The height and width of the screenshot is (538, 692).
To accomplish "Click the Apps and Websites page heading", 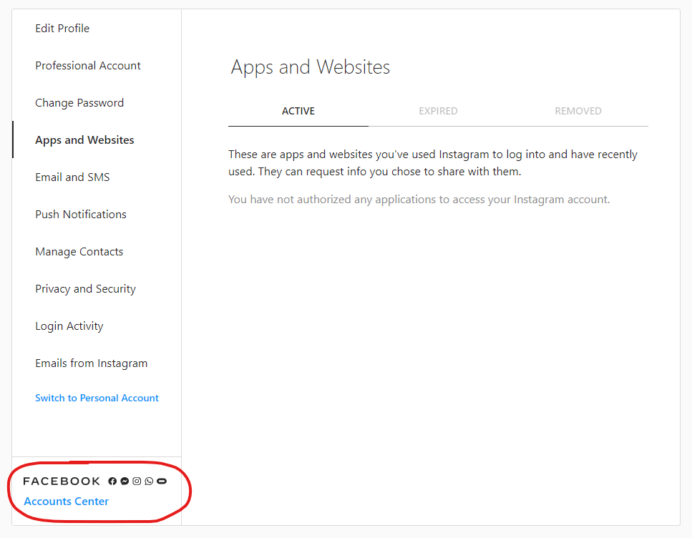I will pos(311,67).
